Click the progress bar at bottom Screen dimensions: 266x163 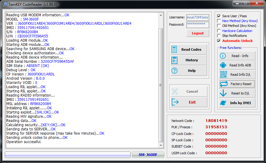[68, 155]
